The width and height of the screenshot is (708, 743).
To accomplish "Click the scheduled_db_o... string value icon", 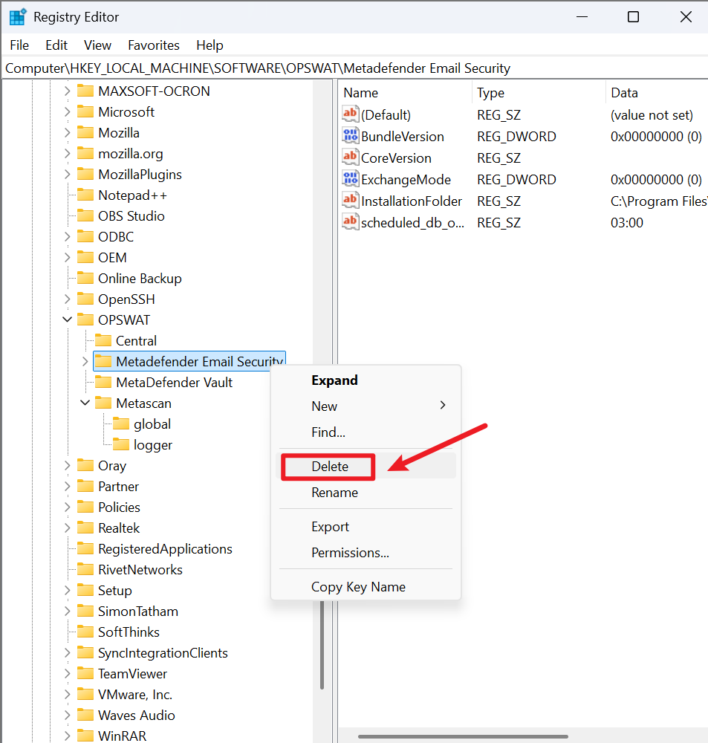I will (x=350, y=222).
